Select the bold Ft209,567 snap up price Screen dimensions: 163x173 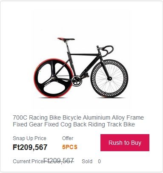[x=30, y=147]
